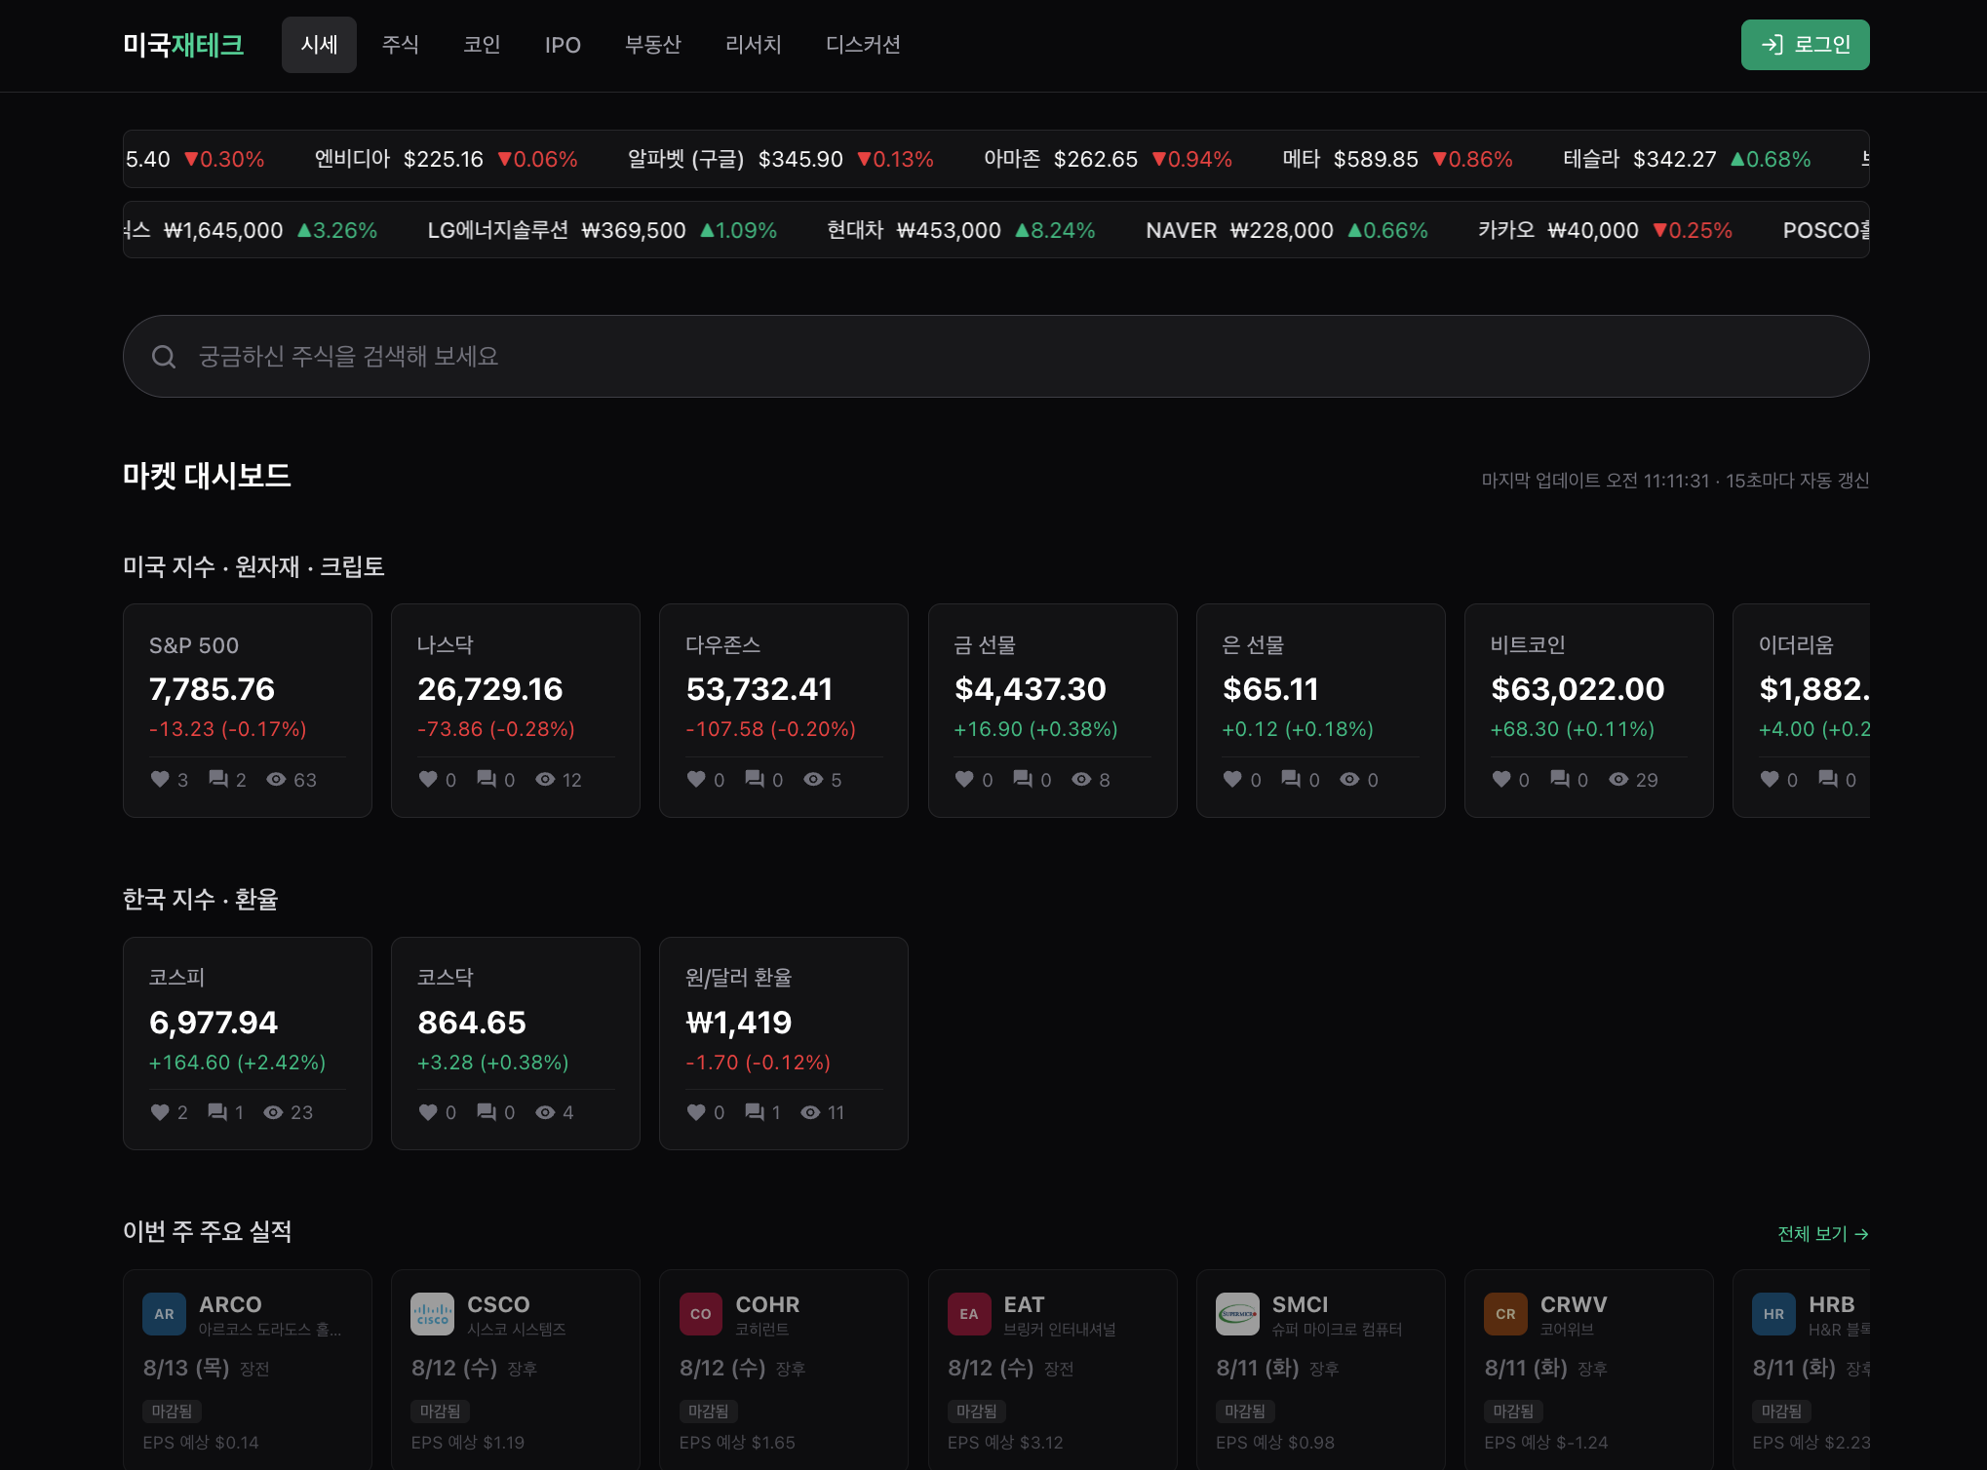Click the 미국재테크 logo link

coord(183,45)
